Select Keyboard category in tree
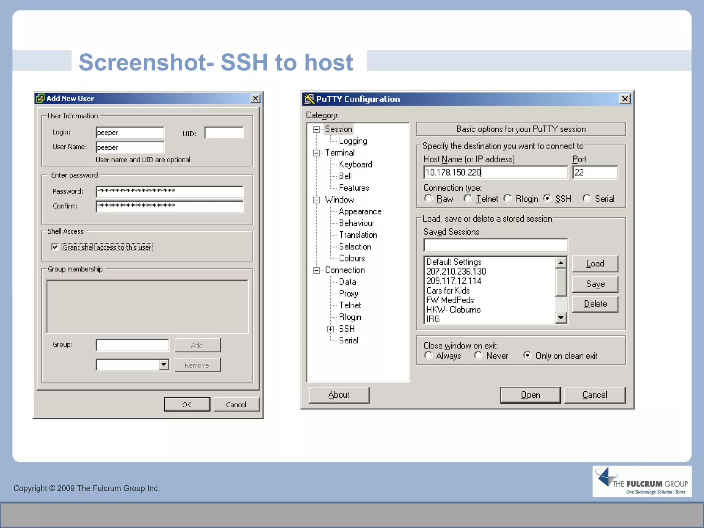The width and height of the screenshot is (704, 528). (x=355, y=165)
